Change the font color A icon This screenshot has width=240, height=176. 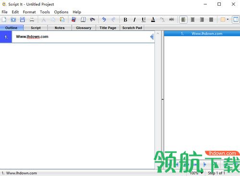[153, 20]
